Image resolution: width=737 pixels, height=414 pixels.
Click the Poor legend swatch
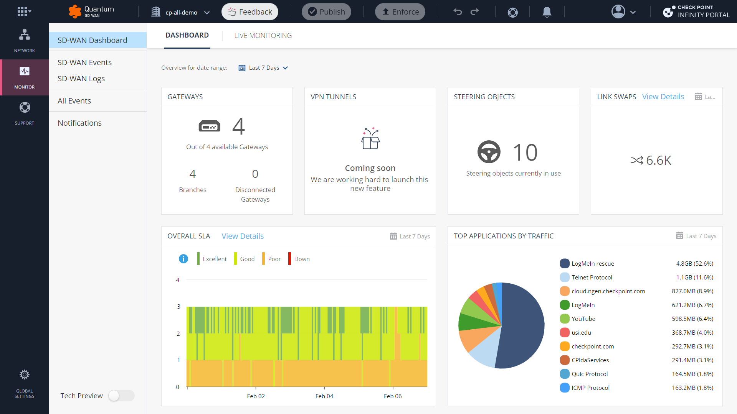(x=263, y=259)
